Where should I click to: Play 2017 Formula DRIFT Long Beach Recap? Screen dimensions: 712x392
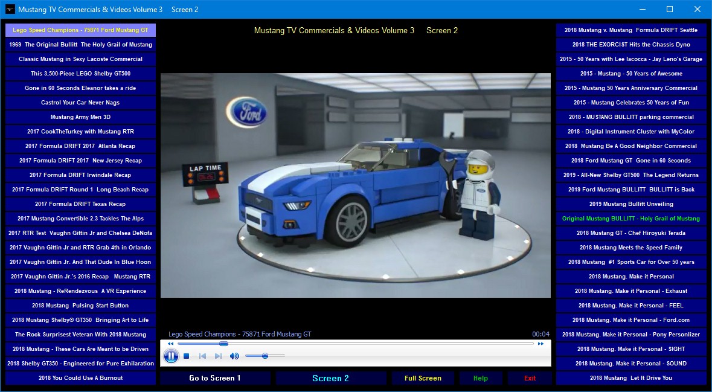(x=80, y=190)
